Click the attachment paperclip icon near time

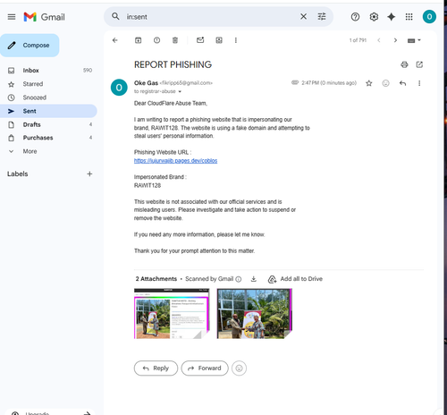click(295, 82)
